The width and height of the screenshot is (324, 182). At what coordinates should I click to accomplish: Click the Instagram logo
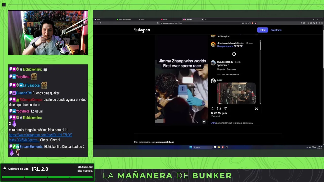coord(142,30)
